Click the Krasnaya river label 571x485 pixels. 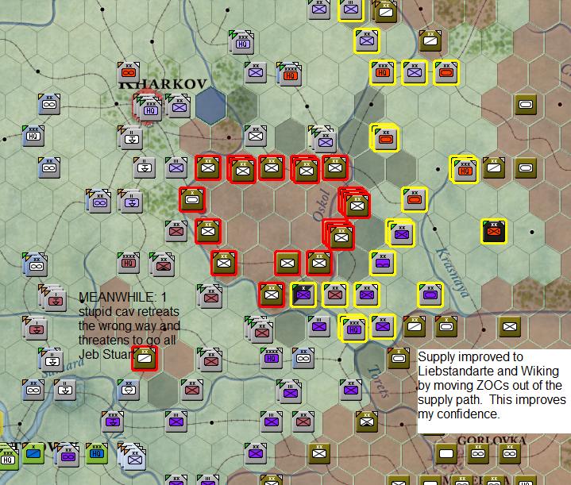(453, 271)
